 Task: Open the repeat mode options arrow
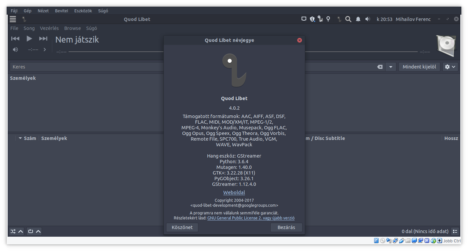(38, 231)
